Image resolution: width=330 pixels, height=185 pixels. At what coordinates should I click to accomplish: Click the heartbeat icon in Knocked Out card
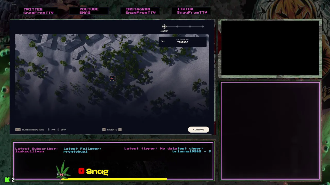pos(163,41)
